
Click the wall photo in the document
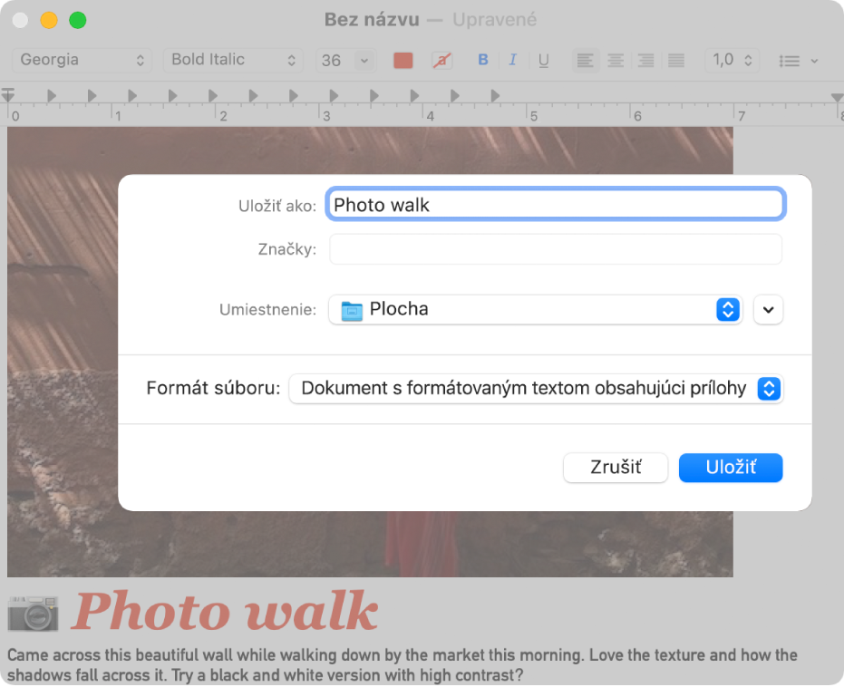[x=370, y=352]
